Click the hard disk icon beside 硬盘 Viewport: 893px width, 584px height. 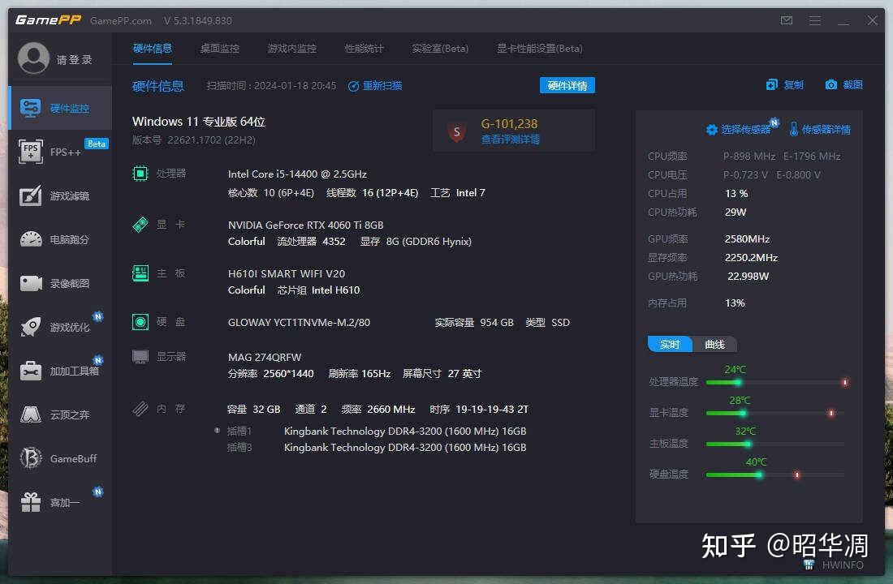click(x=140, y=321)
